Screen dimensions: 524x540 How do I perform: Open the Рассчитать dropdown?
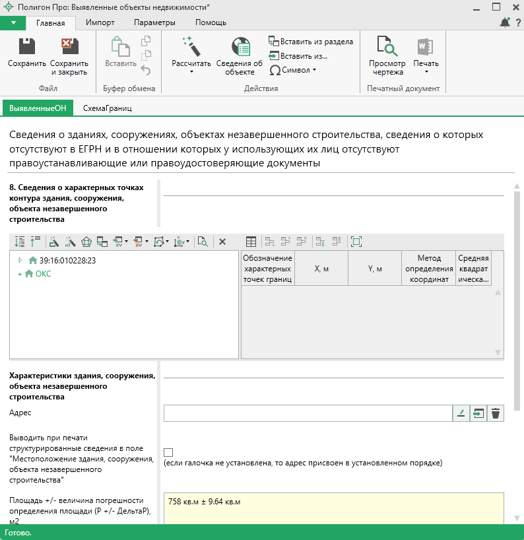point(191,66)
